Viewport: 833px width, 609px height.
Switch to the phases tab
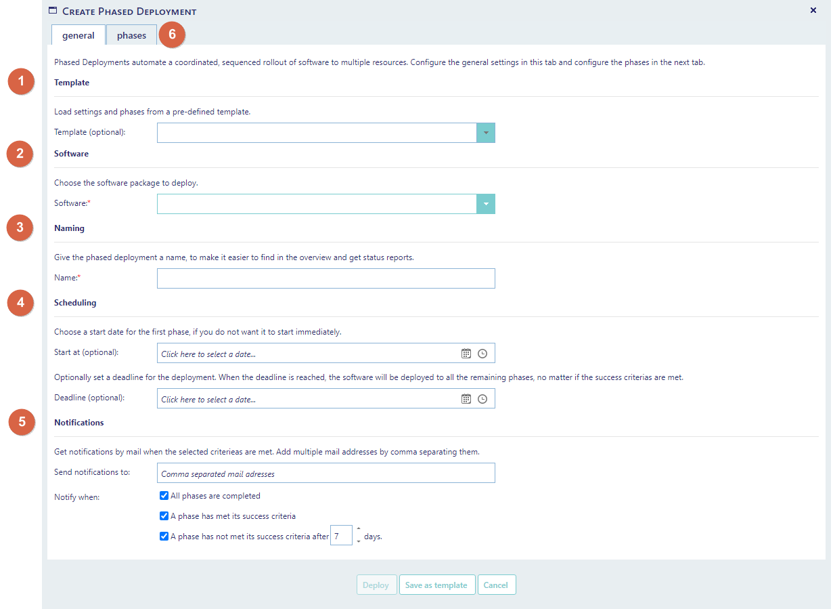131,35
